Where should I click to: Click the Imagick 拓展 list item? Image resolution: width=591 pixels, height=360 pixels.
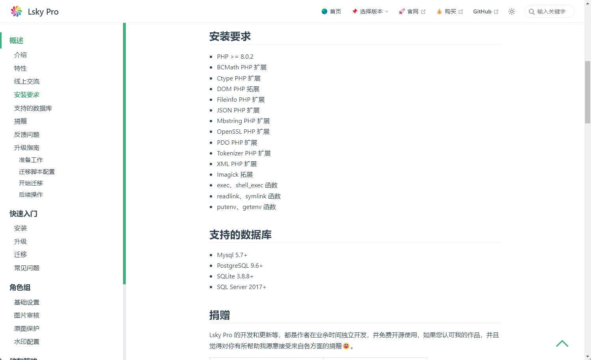[x=235, y=174]
